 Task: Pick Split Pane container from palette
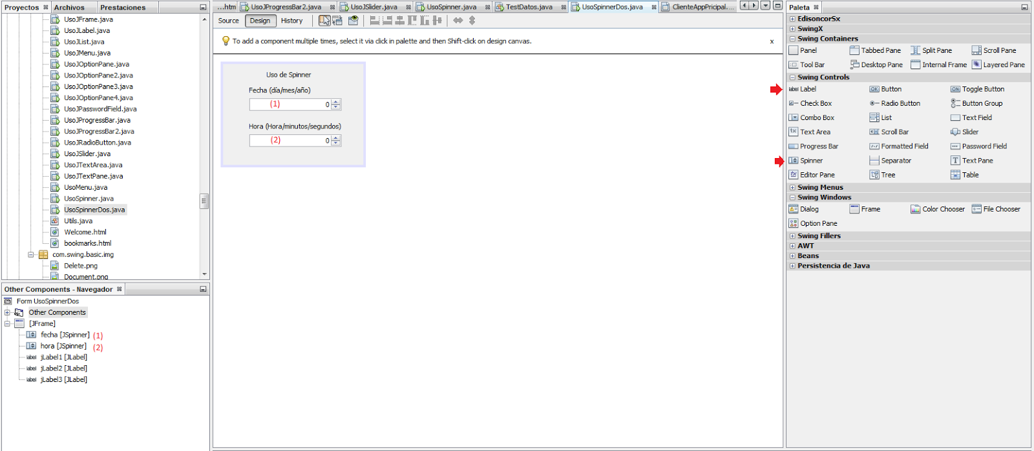pyautogui.click(x=931, y=50)
